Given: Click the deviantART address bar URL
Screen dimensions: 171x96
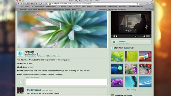Looking at the screenshot, I should coord(71,4).
